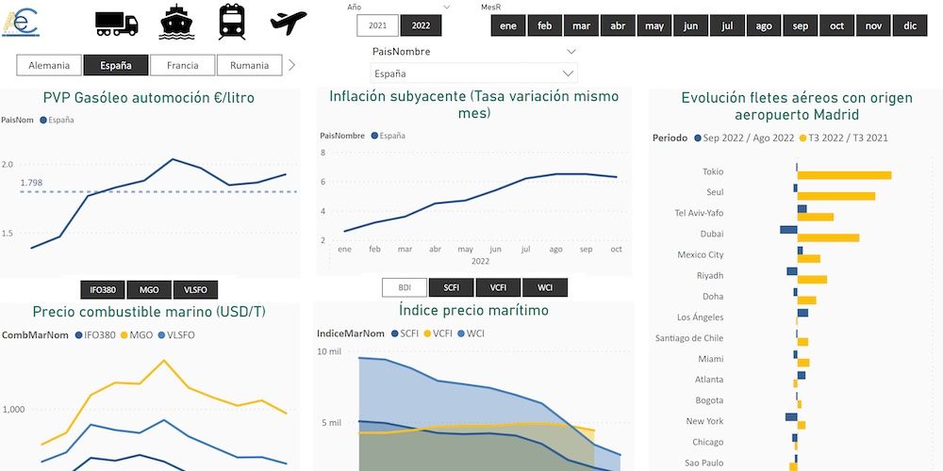Click the truck road transport icon
Screen dimensions: 943x471
(117, 24)
